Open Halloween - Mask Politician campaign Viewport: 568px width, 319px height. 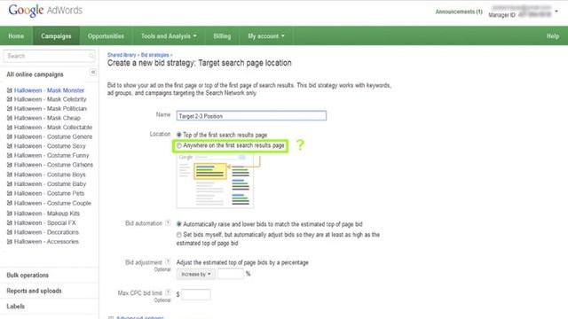(x=51, y=108)
